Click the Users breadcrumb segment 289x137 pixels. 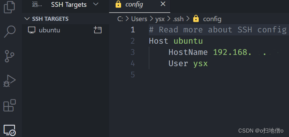coord(139,19)
